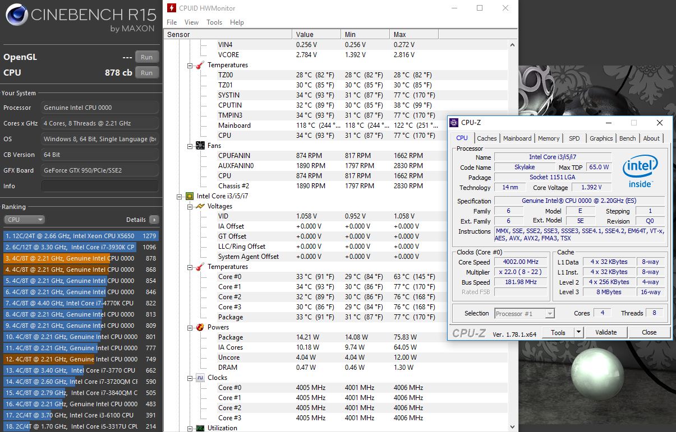This screenshot has height=432, width=676.
Task: Click the Info text field in Cinebench
Action: coord(100,186)
